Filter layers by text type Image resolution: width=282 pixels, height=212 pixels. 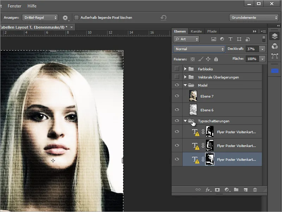(231, 39)
